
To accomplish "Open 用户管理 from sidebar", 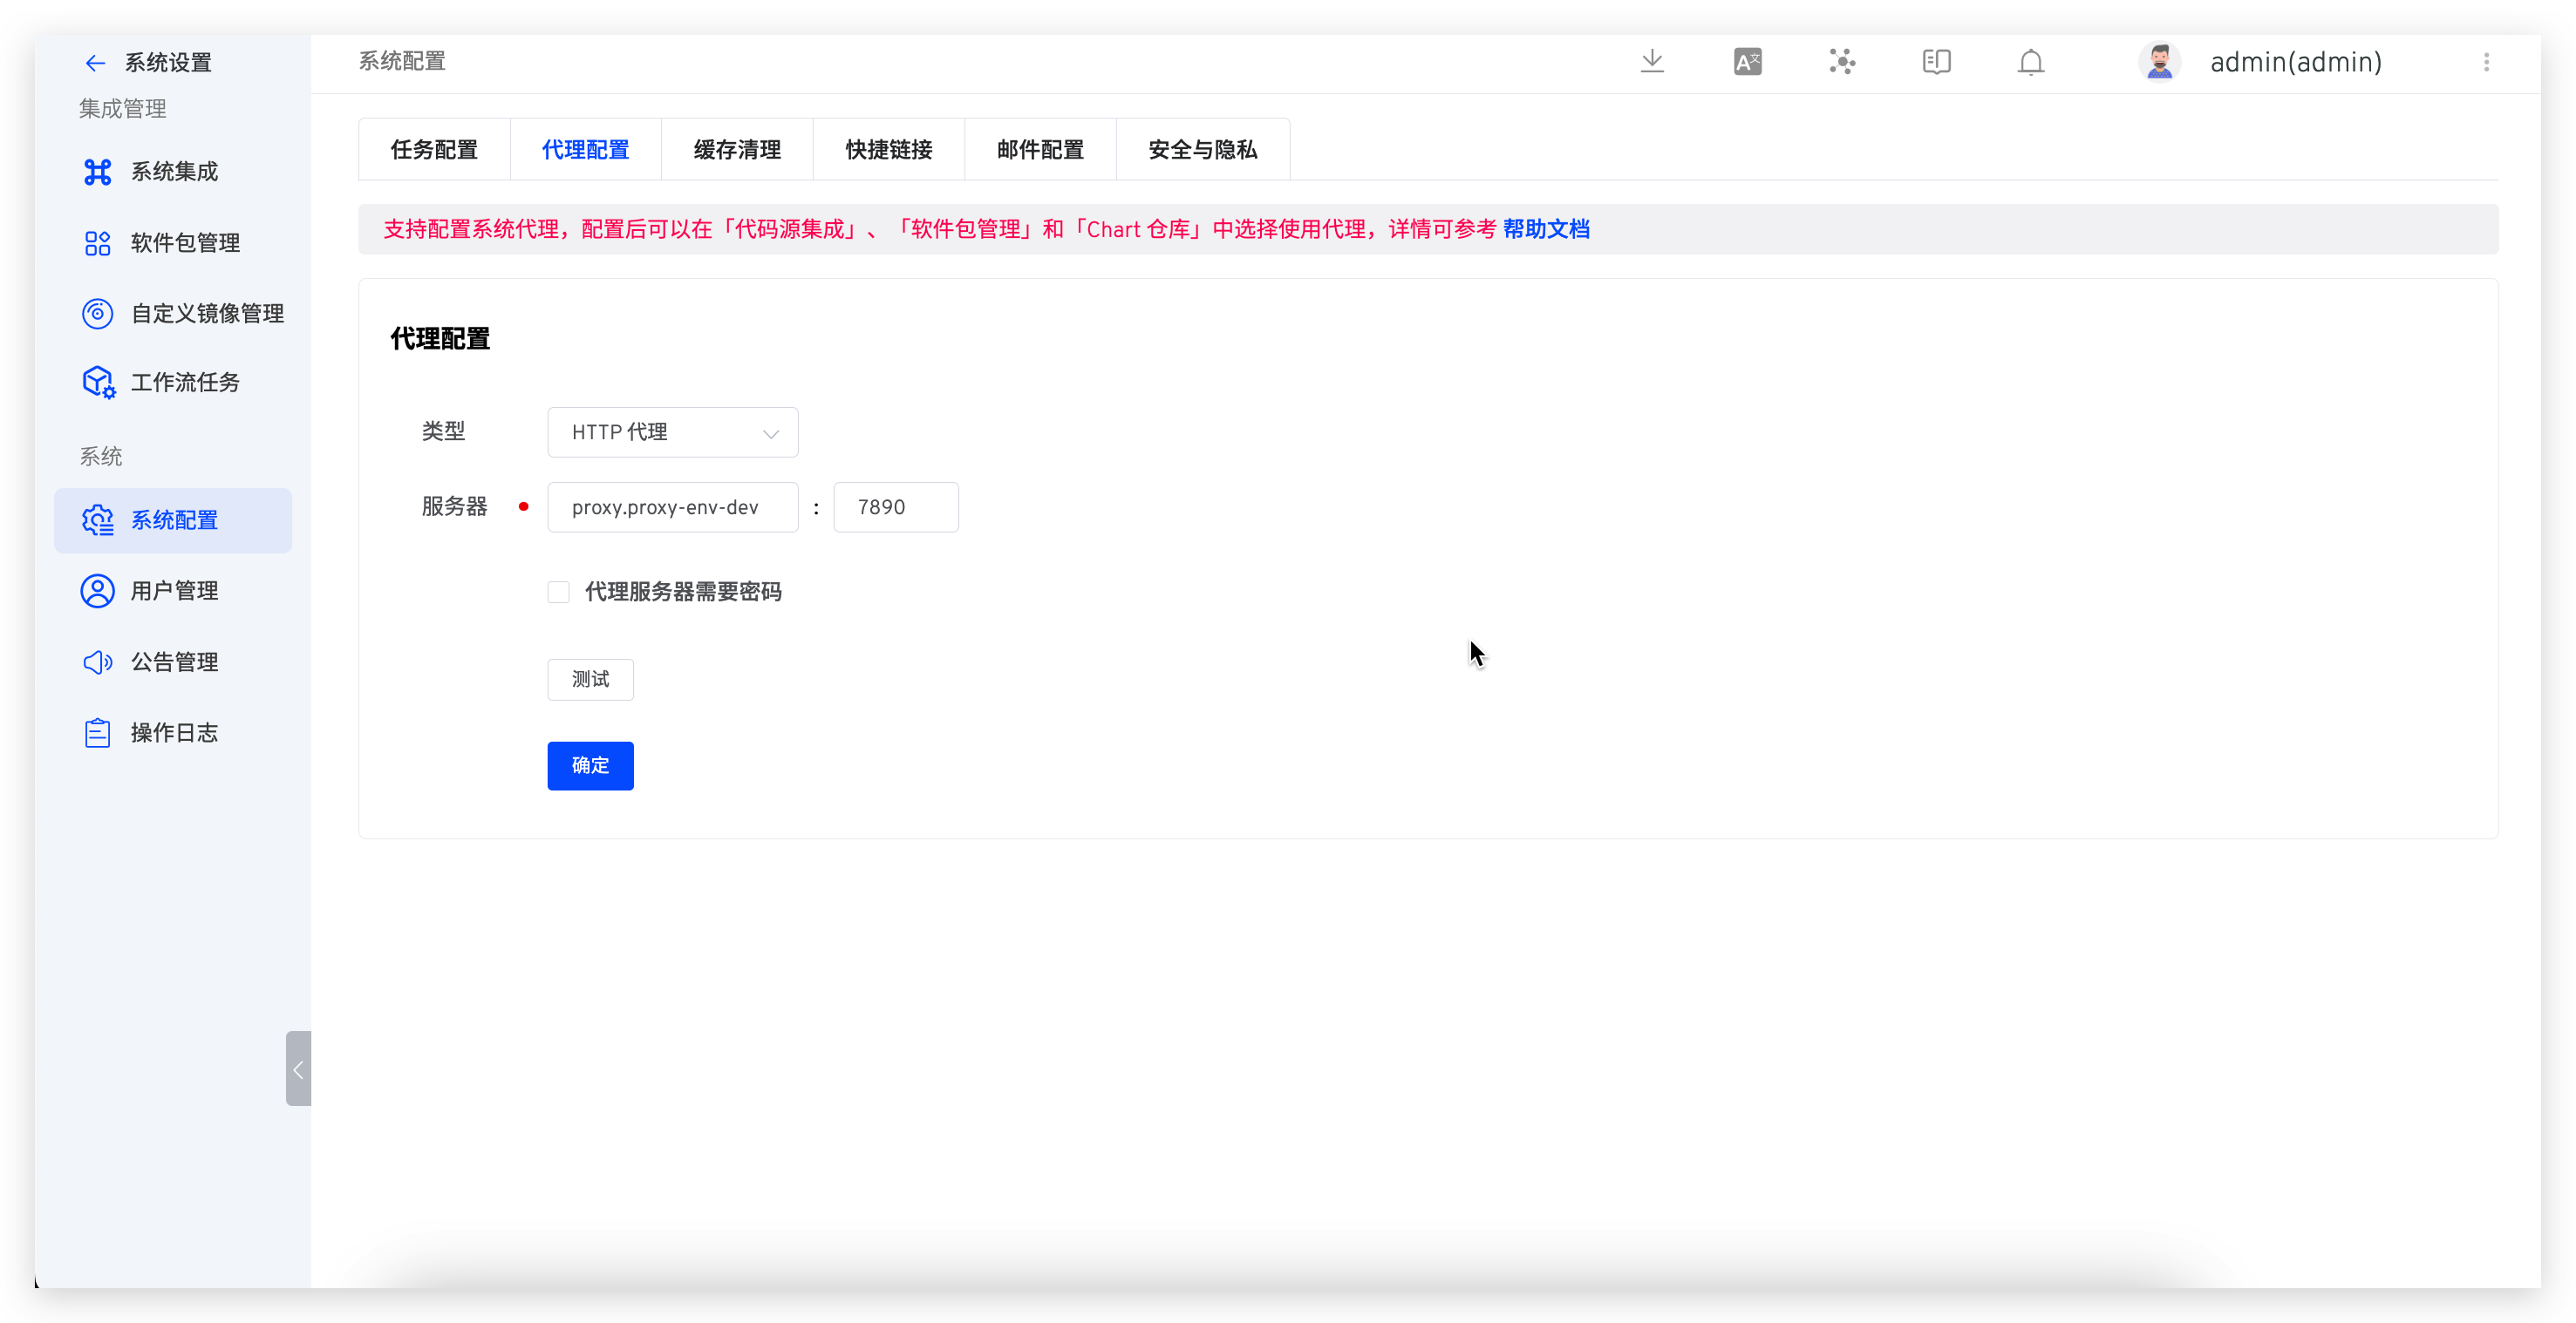I will pyautogui.click(x=175, y=589).
